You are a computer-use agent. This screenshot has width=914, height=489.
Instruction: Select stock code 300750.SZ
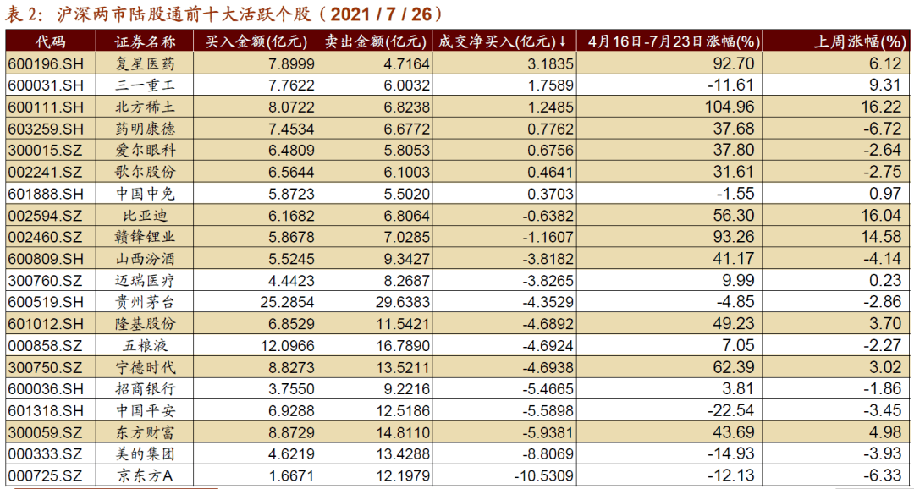pyautogui.click(x=47, y=367)
